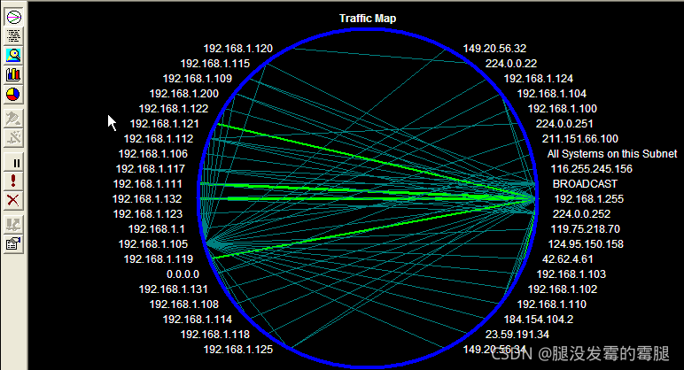Select multicast address 224.0.0.251 label

[x=564, y=124]
